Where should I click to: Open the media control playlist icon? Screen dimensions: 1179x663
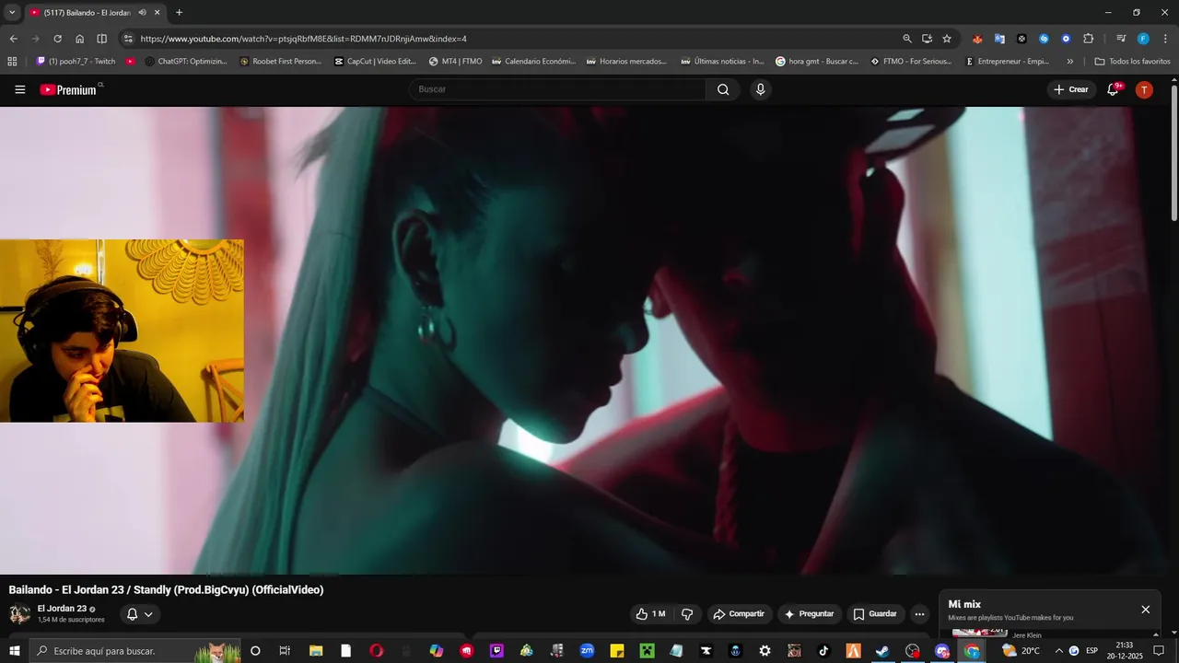point(1121,39)
